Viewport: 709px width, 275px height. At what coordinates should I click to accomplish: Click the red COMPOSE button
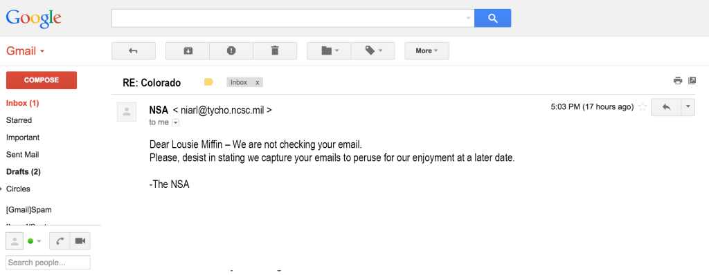pos(41,80)
